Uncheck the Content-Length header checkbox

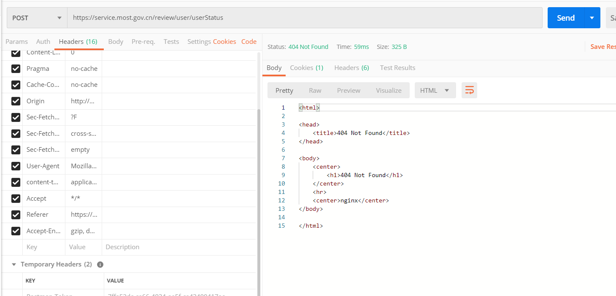[16, 53]
